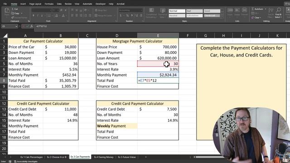Switch to the Formulas ribbon tab
The height and width of the screenshot is (163, 290).
(x=49, y=4)
